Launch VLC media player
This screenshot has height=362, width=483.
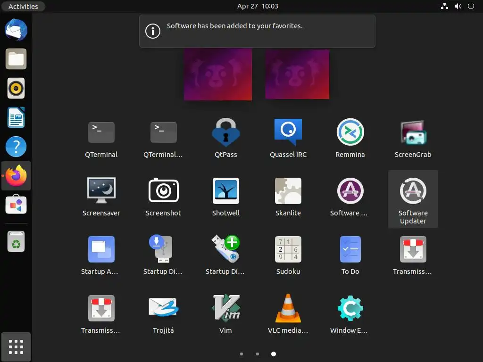[x=288, y=314]
